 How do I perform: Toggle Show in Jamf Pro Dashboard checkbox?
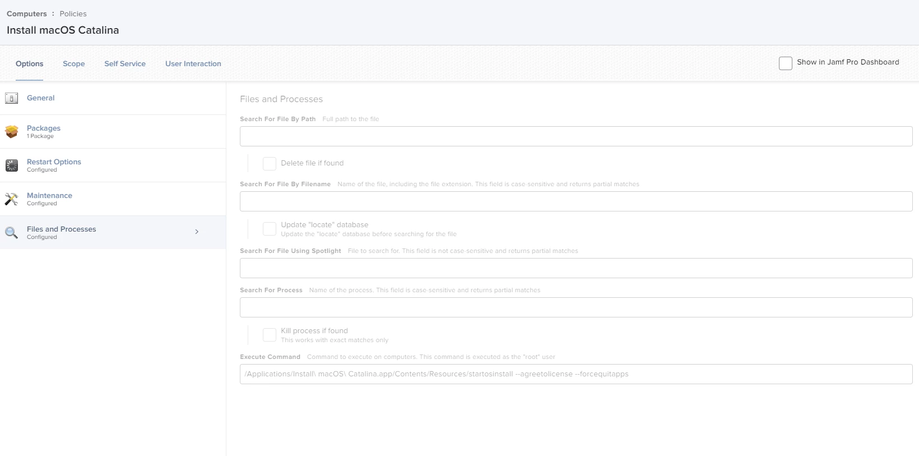coord(785,63)
